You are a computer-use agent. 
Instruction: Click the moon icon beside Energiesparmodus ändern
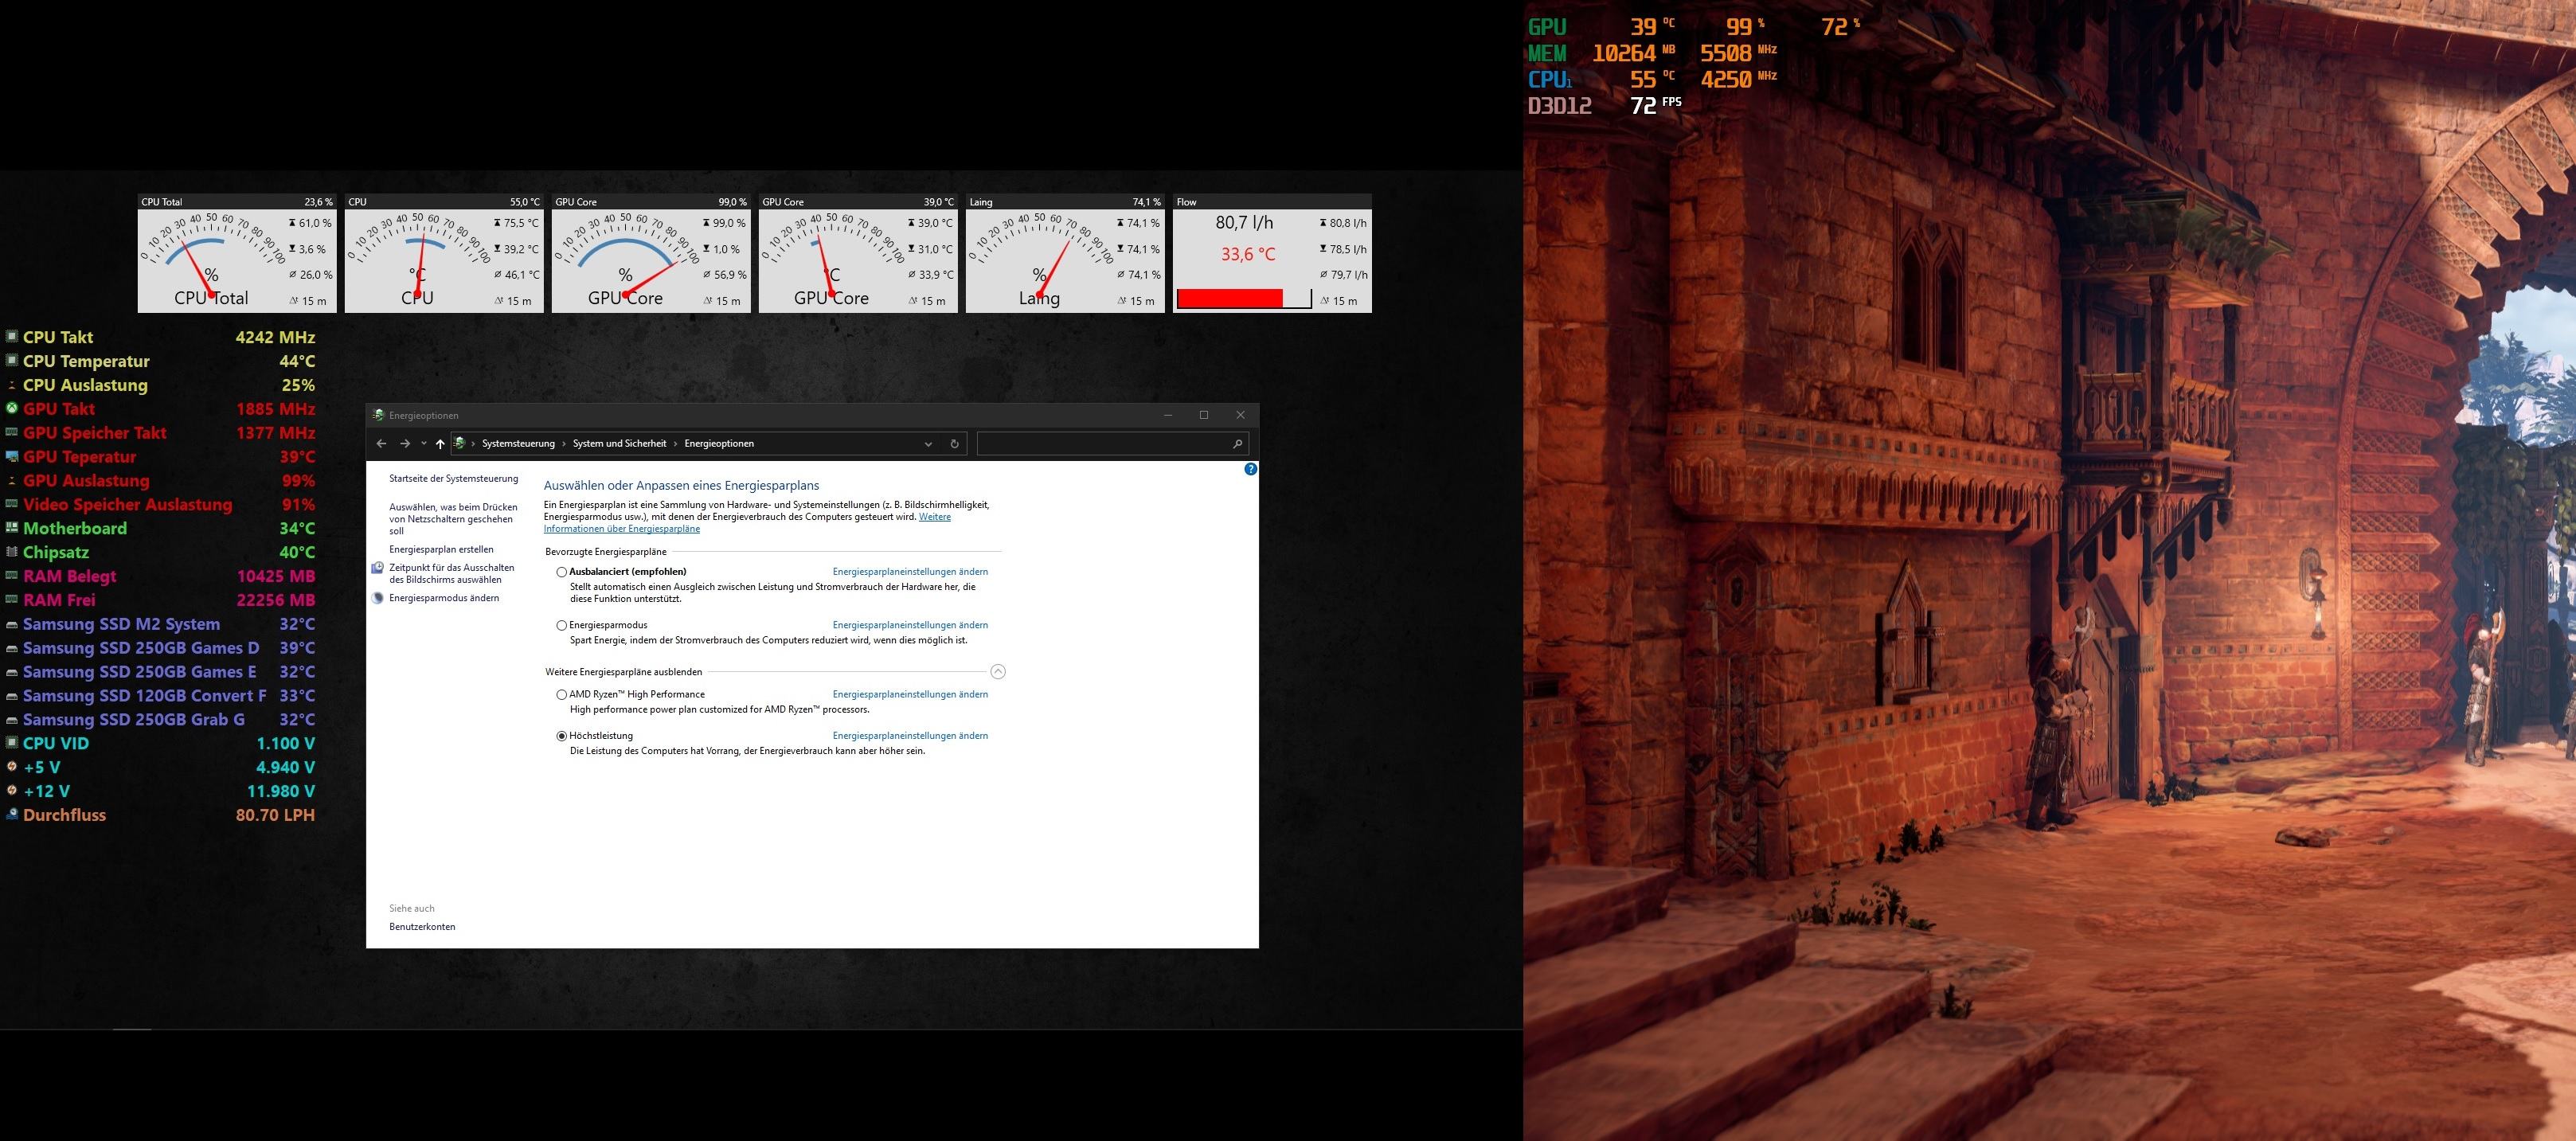378,598
